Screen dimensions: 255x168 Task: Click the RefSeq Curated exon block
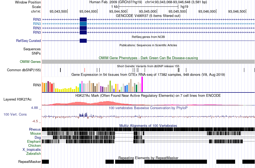pos(83,41)
